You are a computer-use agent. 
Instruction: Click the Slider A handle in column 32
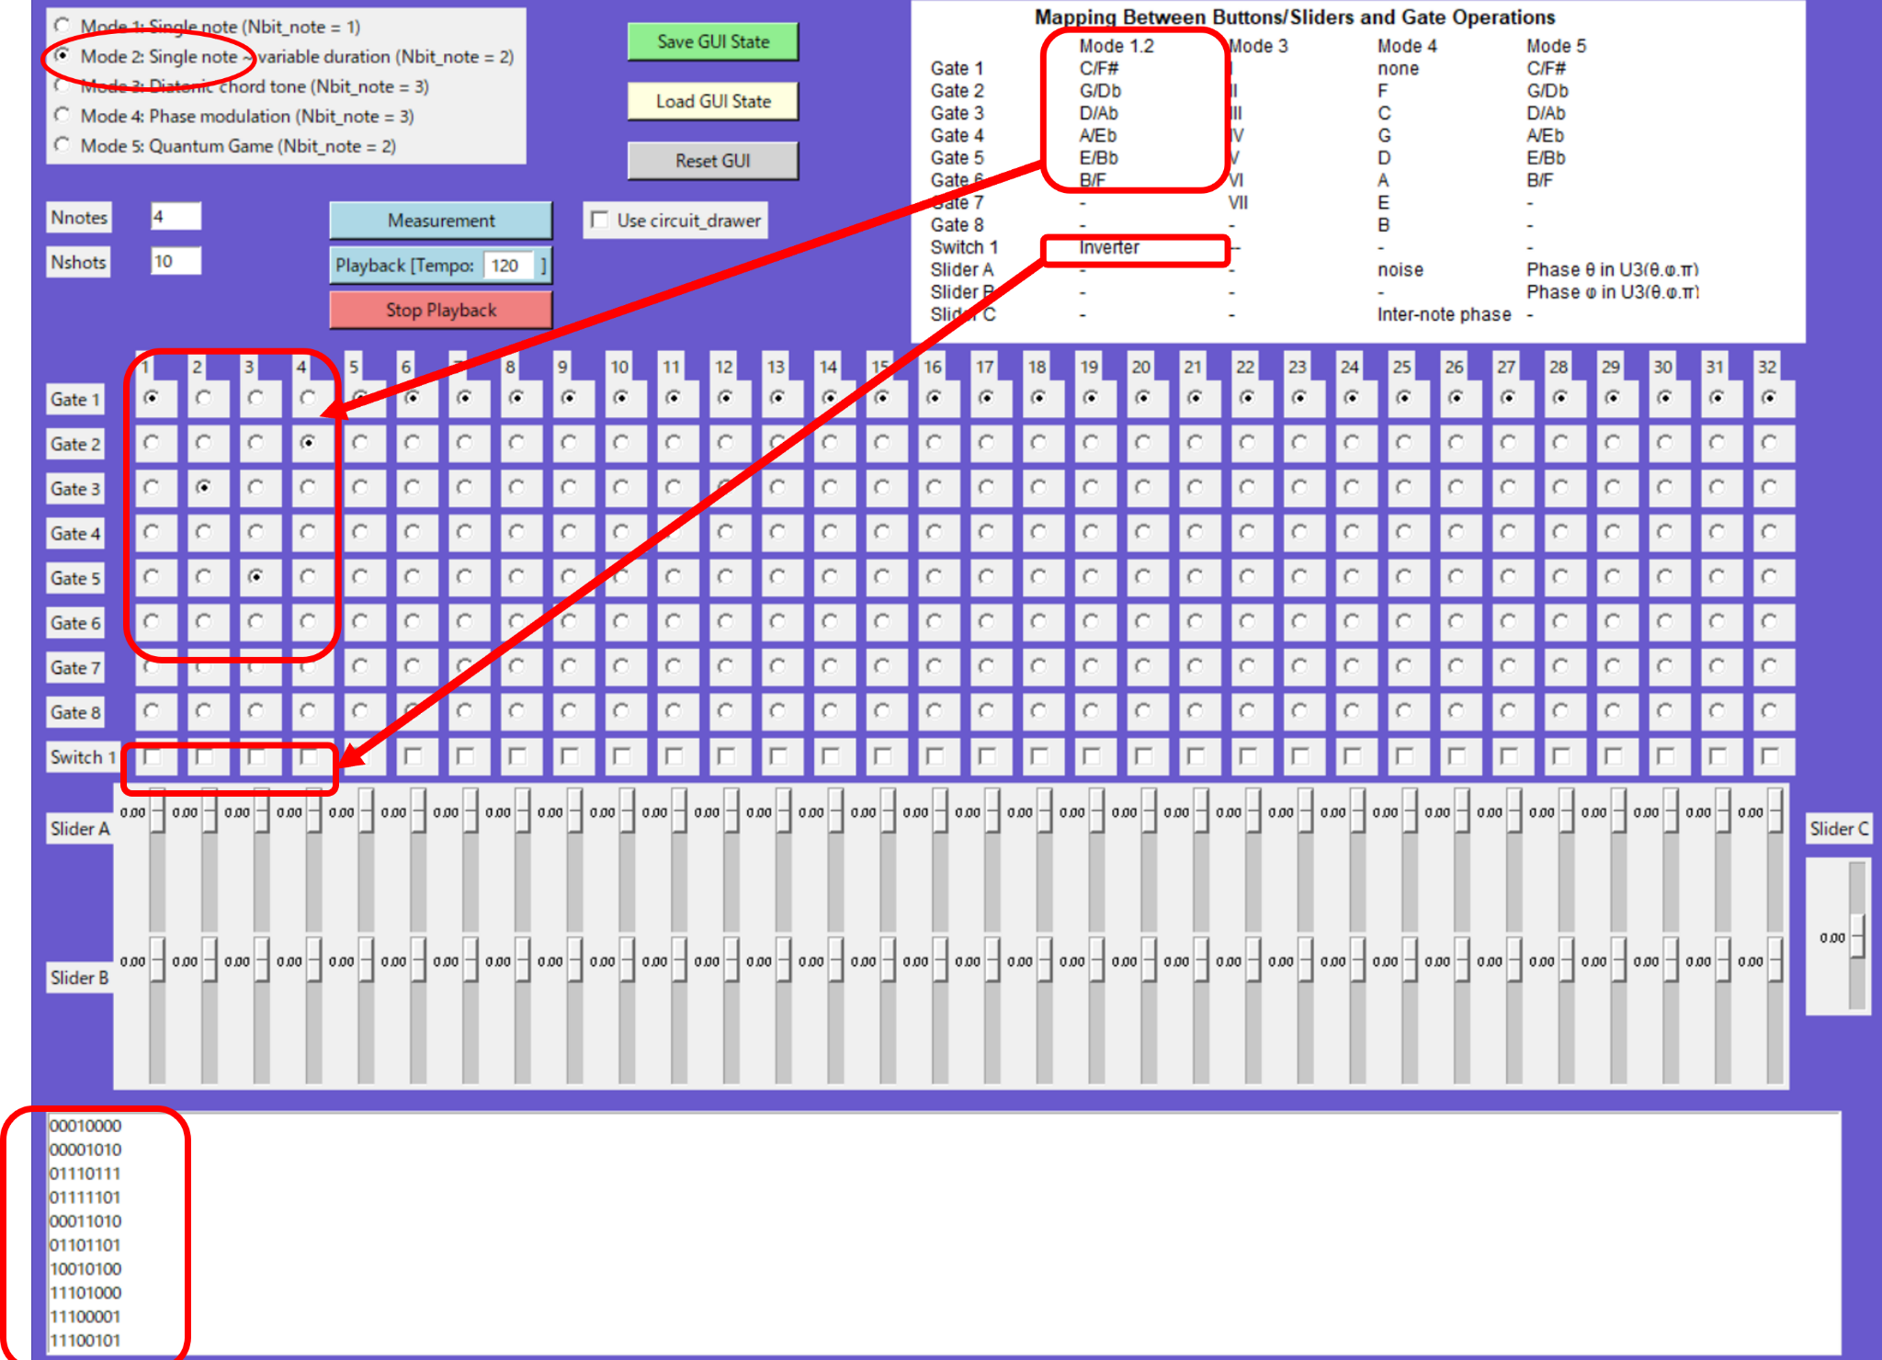(x=1774, y=811)
